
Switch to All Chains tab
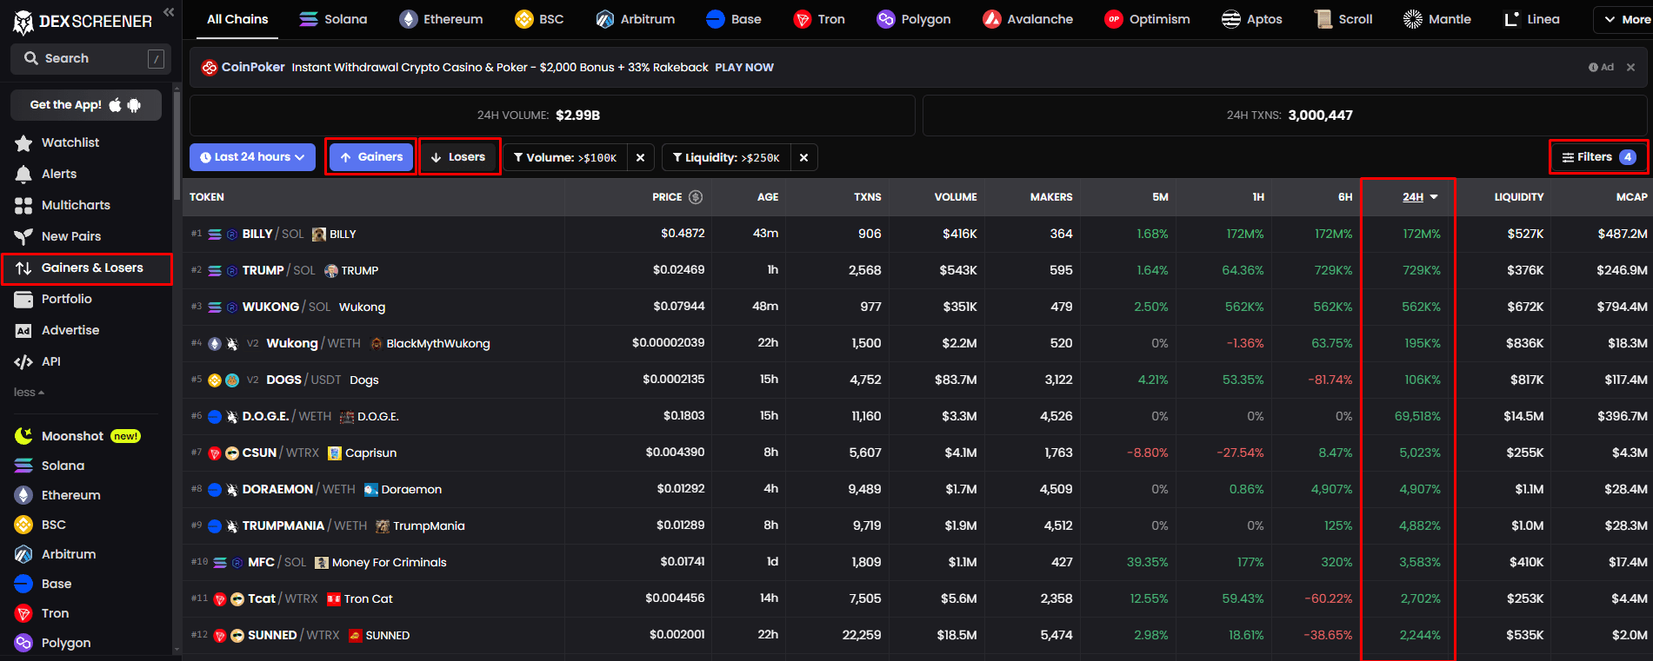point(237,19)
